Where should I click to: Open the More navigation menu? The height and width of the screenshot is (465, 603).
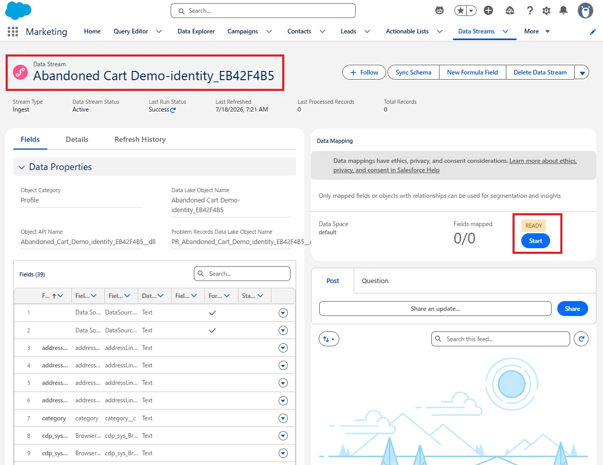click(537, 31)
